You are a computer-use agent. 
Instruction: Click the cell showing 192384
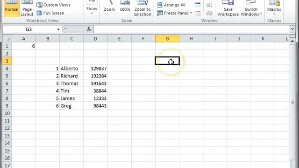tap(95, 76)
